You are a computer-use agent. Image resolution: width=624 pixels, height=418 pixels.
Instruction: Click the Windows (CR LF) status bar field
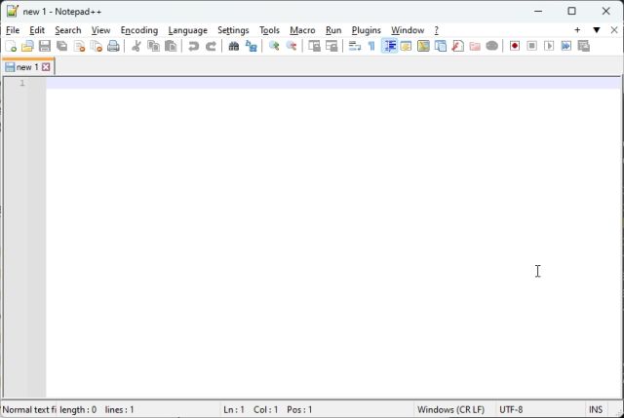450,410
